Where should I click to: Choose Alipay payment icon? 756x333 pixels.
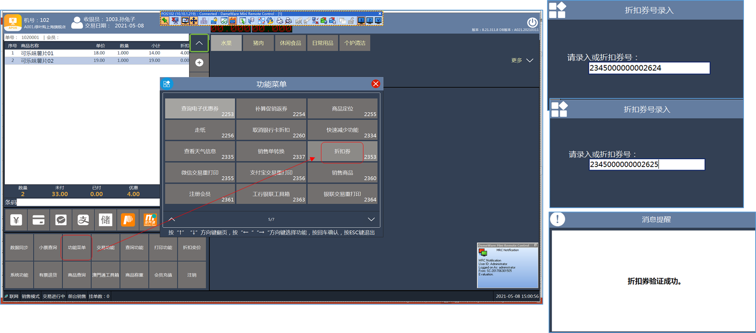[83, 220]
